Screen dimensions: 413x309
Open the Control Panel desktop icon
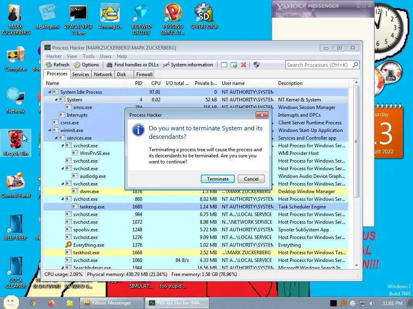point(16,185)
